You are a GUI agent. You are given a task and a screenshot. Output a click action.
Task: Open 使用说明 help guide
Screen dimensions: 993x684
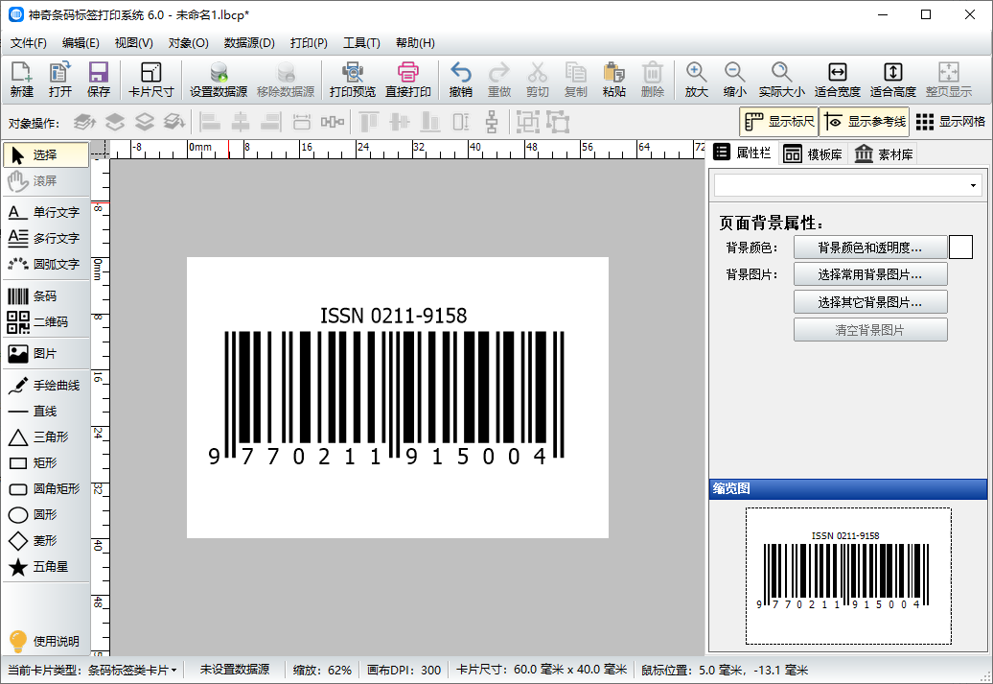(x=46, y=641)
